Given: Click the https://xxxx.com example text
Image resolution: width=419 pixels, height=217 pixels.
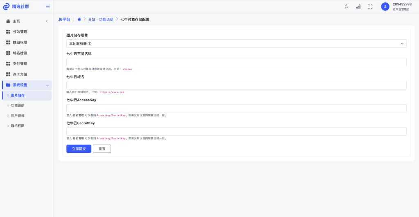Looking at the screenshot, I should 112,92.
